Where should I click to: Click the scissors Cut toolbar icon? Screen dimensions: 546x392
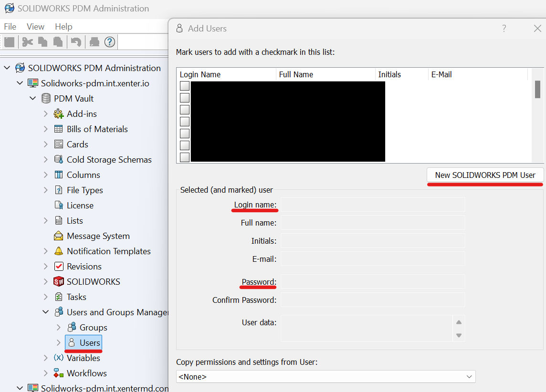coord(27,42)
